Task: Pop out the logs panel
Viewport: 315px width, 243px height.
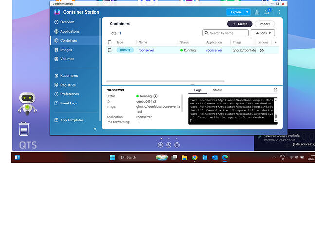Action: 275,90
